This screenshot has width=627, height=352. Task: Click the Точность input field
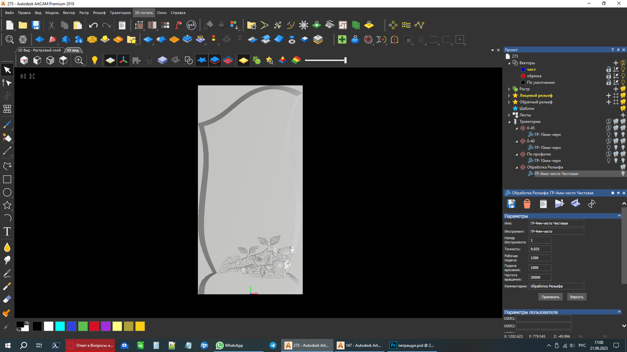click(540, 249)
